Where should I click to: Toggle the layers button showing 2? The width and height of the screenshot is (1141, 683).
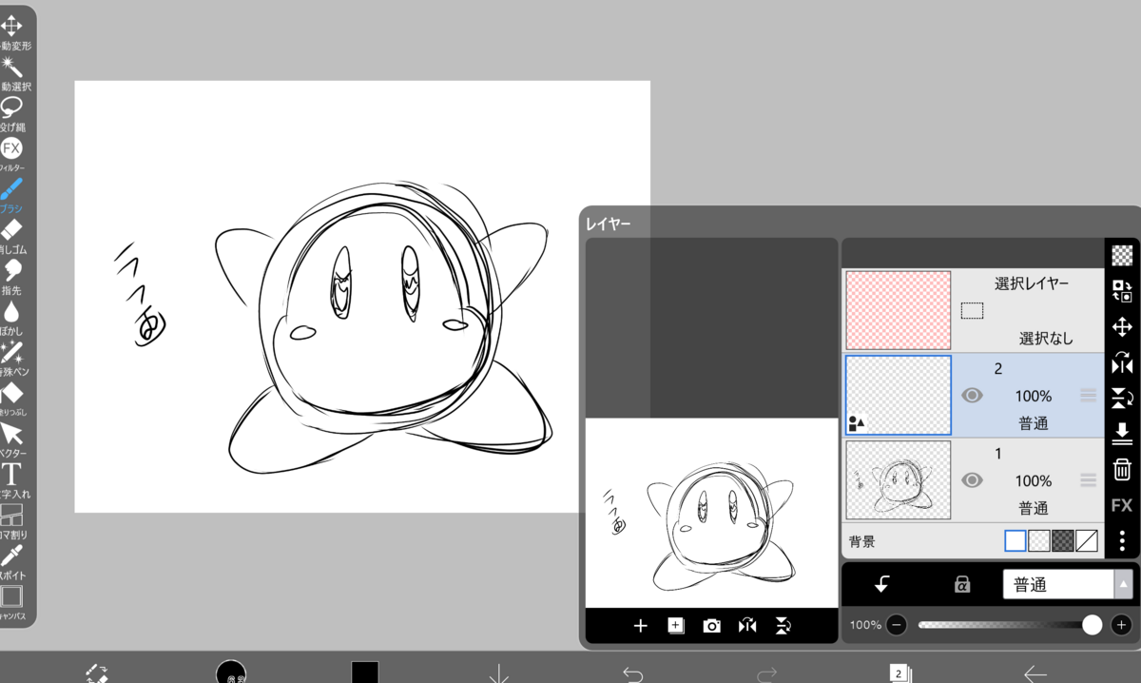(x=899, y=673)
